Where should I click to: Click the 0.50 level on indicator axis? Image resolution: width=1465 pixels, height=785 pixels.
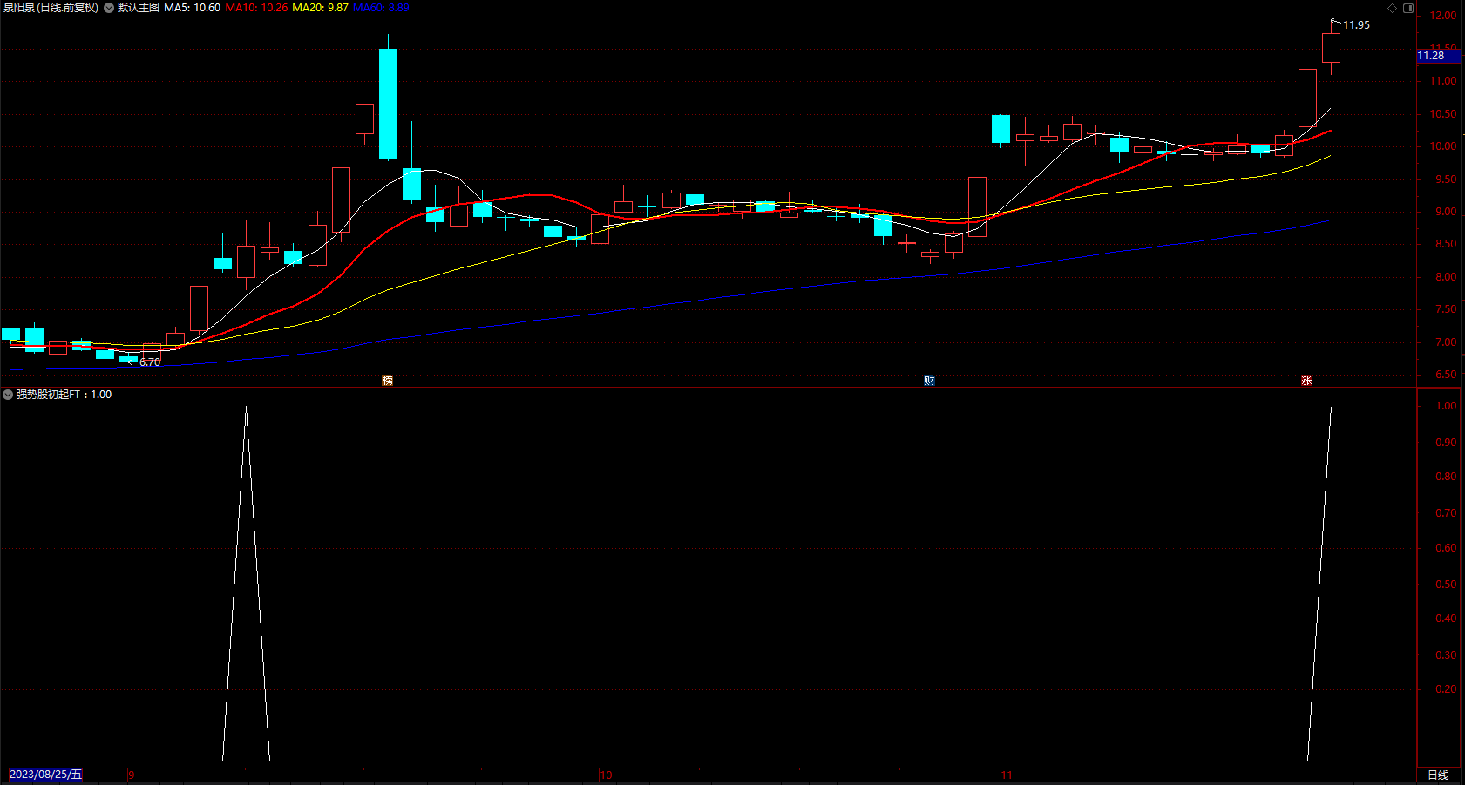tap(1446, 585)
